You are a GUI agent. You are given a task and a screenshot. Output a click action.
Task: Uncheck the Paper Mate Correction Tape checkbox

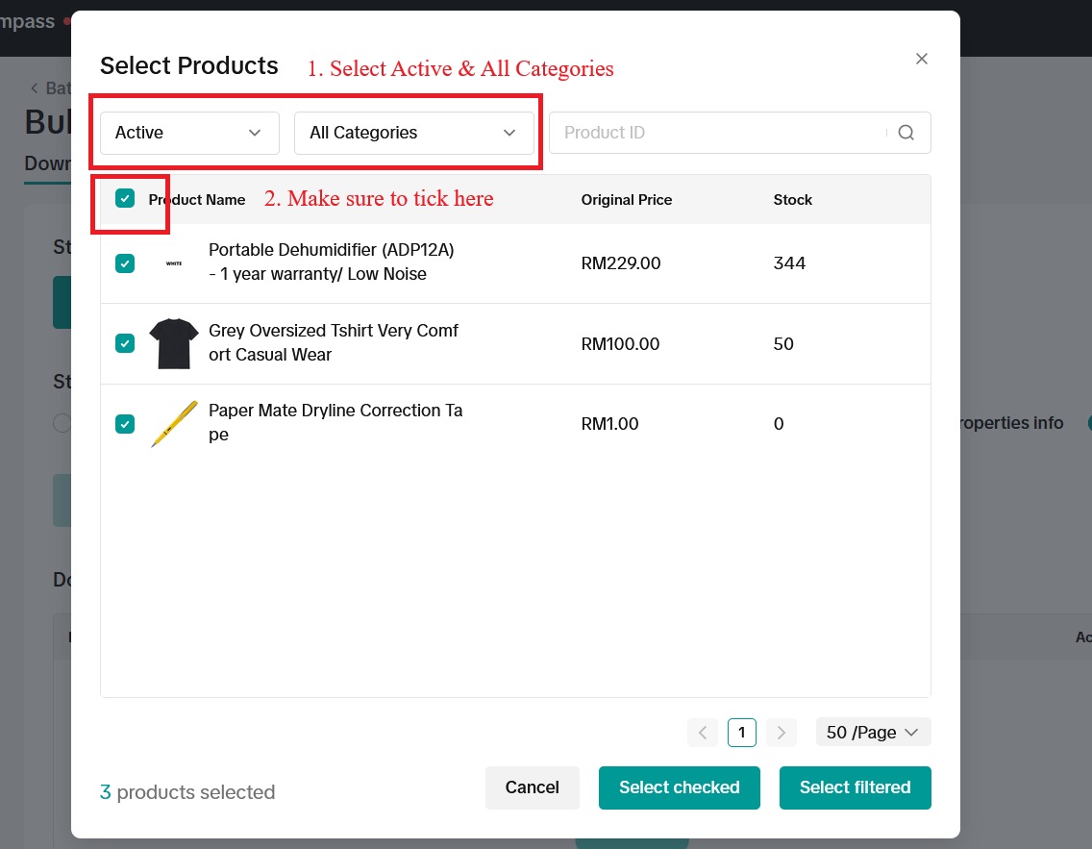tap(125, 423)
